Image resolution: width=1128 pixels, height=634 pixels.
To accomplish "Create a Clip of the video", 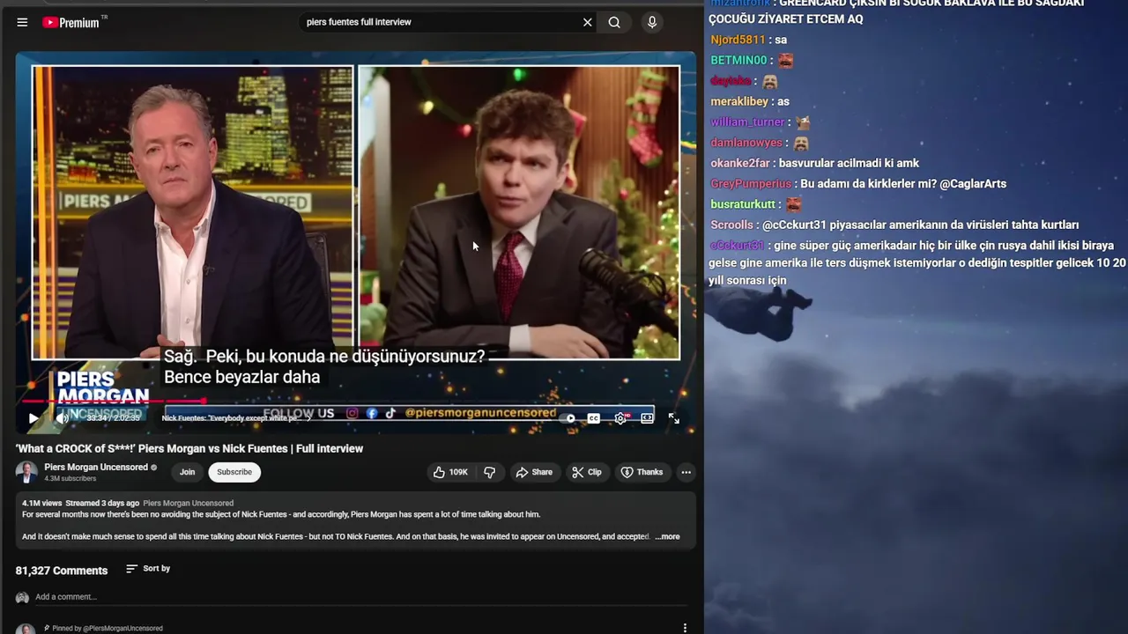I will pos(586,472).
